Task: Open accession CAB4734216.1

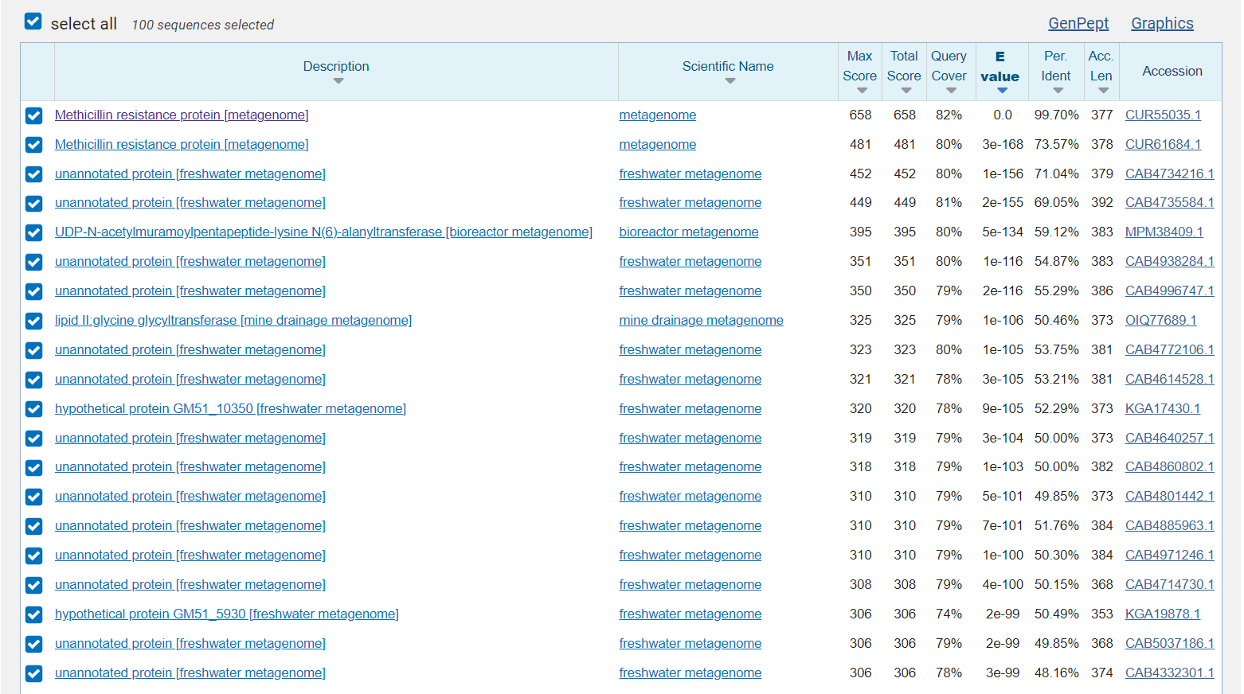Action: pyautogui.click(x=1170, y=173)
